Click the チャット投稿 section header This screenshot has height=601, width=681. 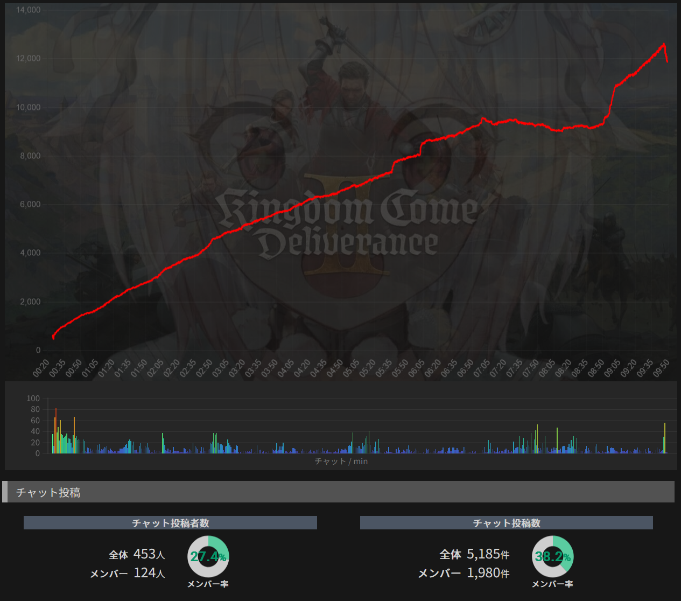[x=339, y=492]
